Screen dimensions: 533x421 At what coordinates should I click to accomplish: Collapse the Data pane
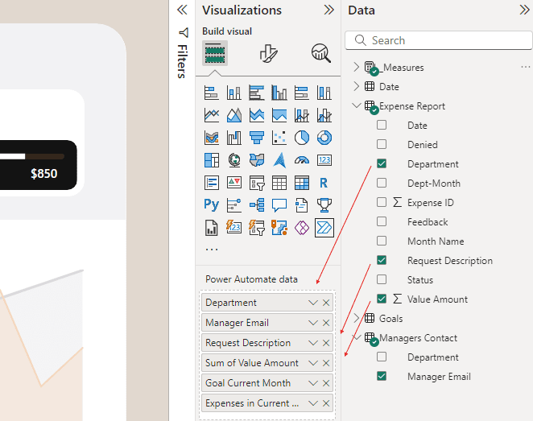pos(524,10)
